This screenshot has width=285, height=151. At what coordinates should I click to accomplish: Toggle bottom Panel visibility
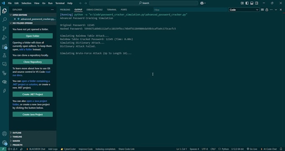[x=252, y=3]
